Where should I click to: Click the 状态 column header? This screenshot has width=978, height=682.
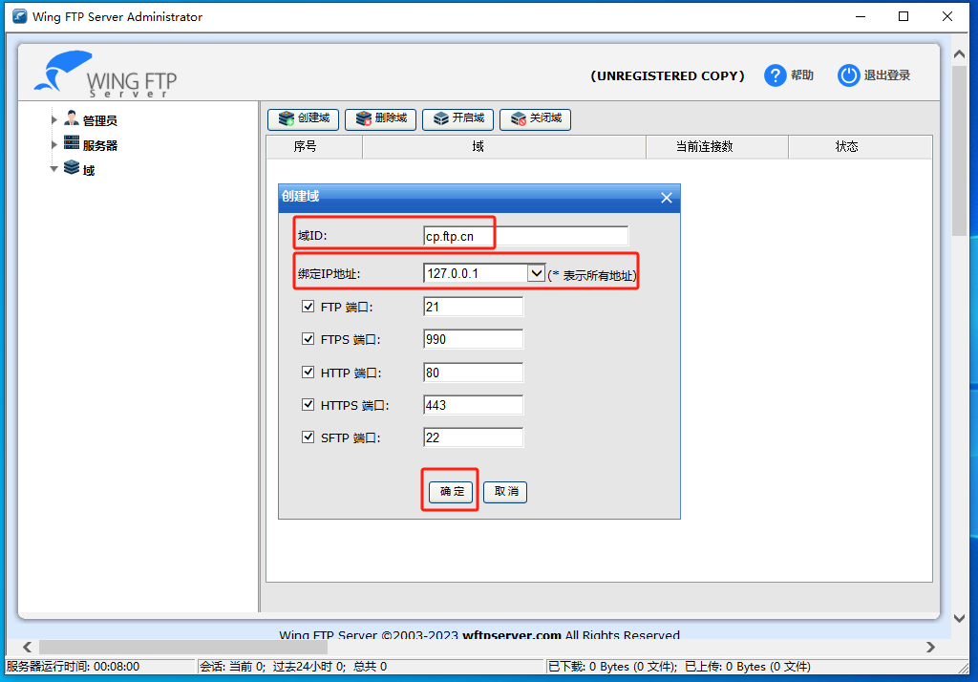(861, 147)
